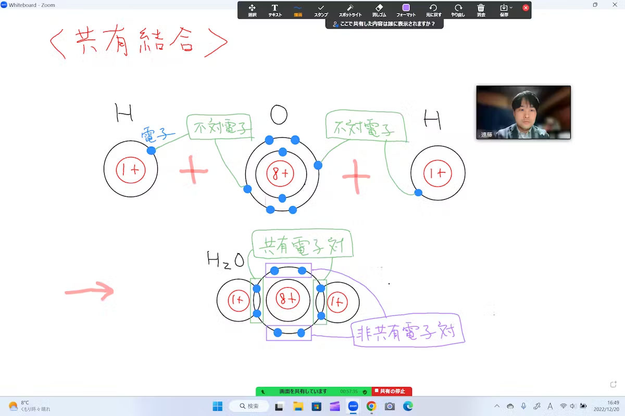Open the purple clapperboard app in taskbar
This screenshot has height=416, width=625.
[x=335, y=406]
